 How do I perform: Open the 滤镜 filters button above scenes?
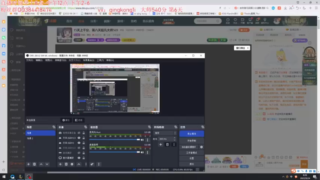tap(79, 120)
